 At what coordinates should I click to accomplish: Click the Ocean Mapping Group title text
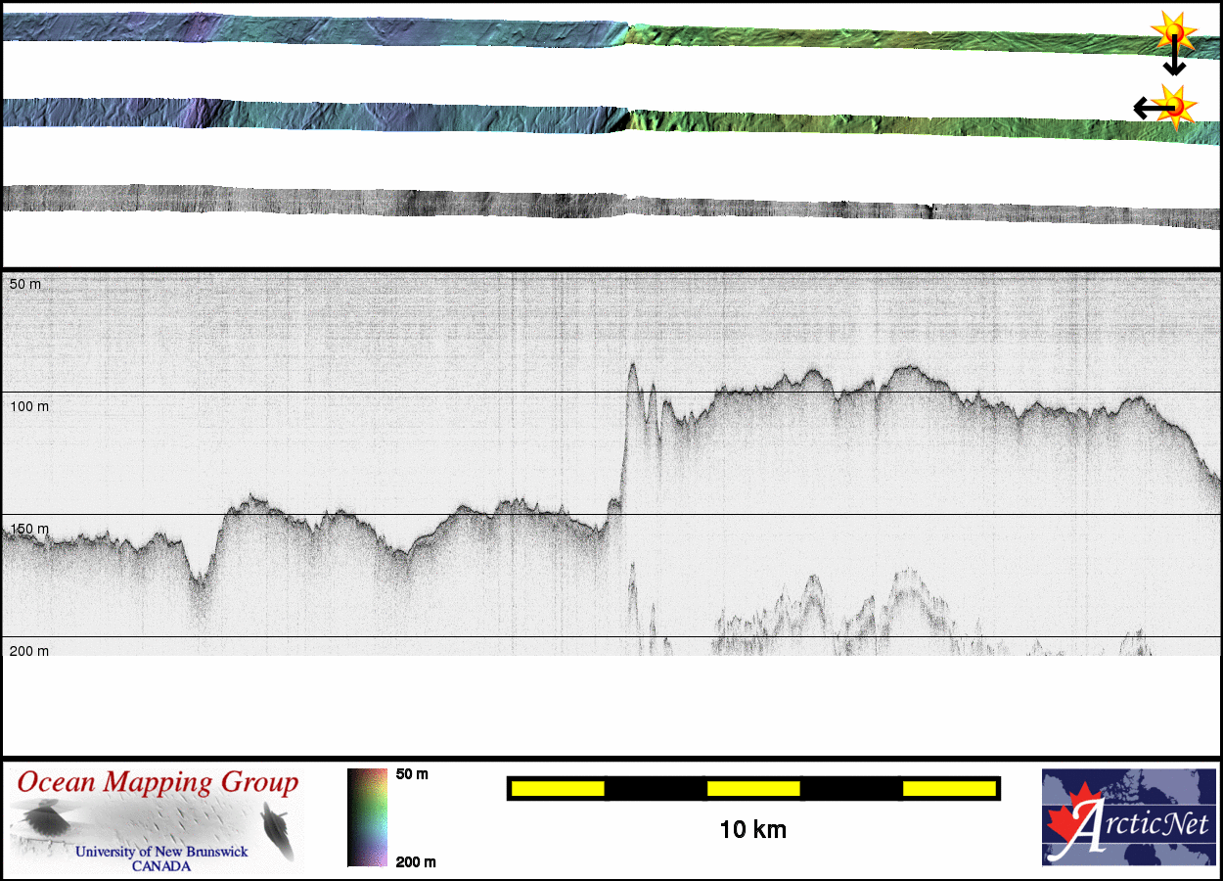pos(158,783)
